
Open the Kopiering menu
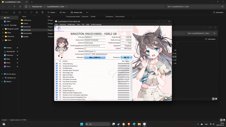(x=63, y=24)
